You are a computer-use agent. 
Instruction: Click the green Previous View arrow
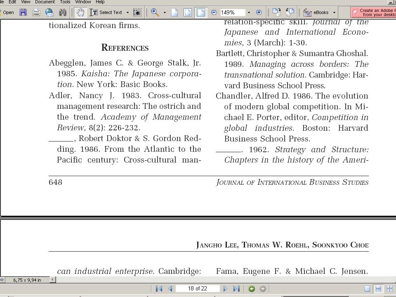(252, 288)
